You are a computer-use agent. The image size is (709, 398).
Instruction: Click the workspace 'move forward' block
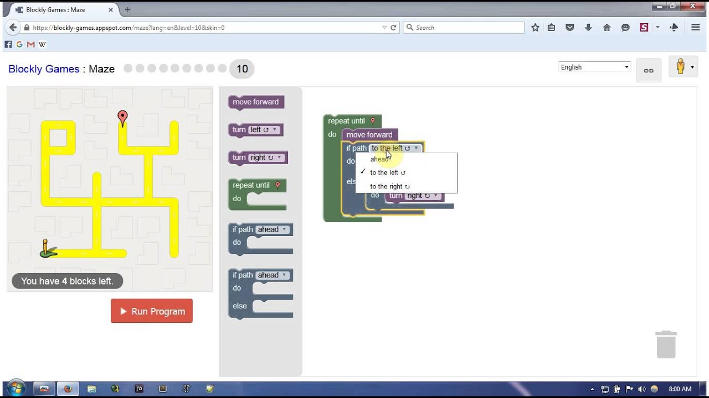pos(369,135)
